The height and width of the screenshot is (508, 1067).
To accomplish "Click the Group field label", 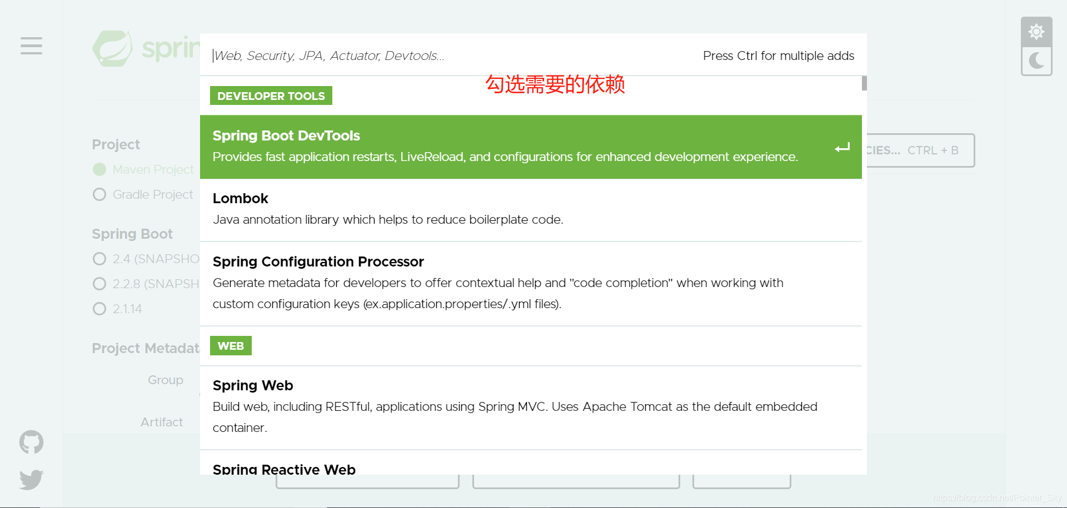I will click(x=166, y=380).
